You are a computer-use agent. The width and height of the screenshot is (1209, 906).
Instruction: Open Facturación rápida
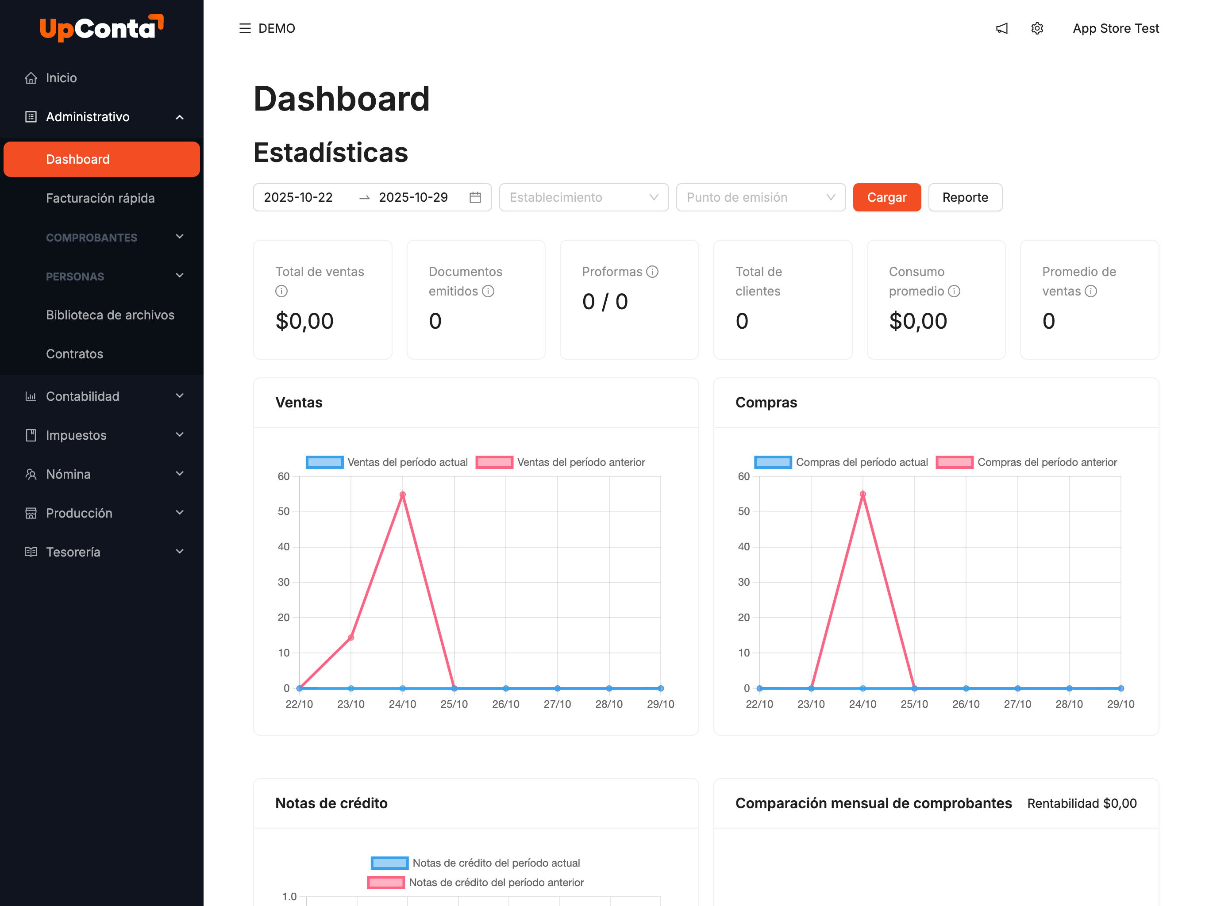[102, 198]
